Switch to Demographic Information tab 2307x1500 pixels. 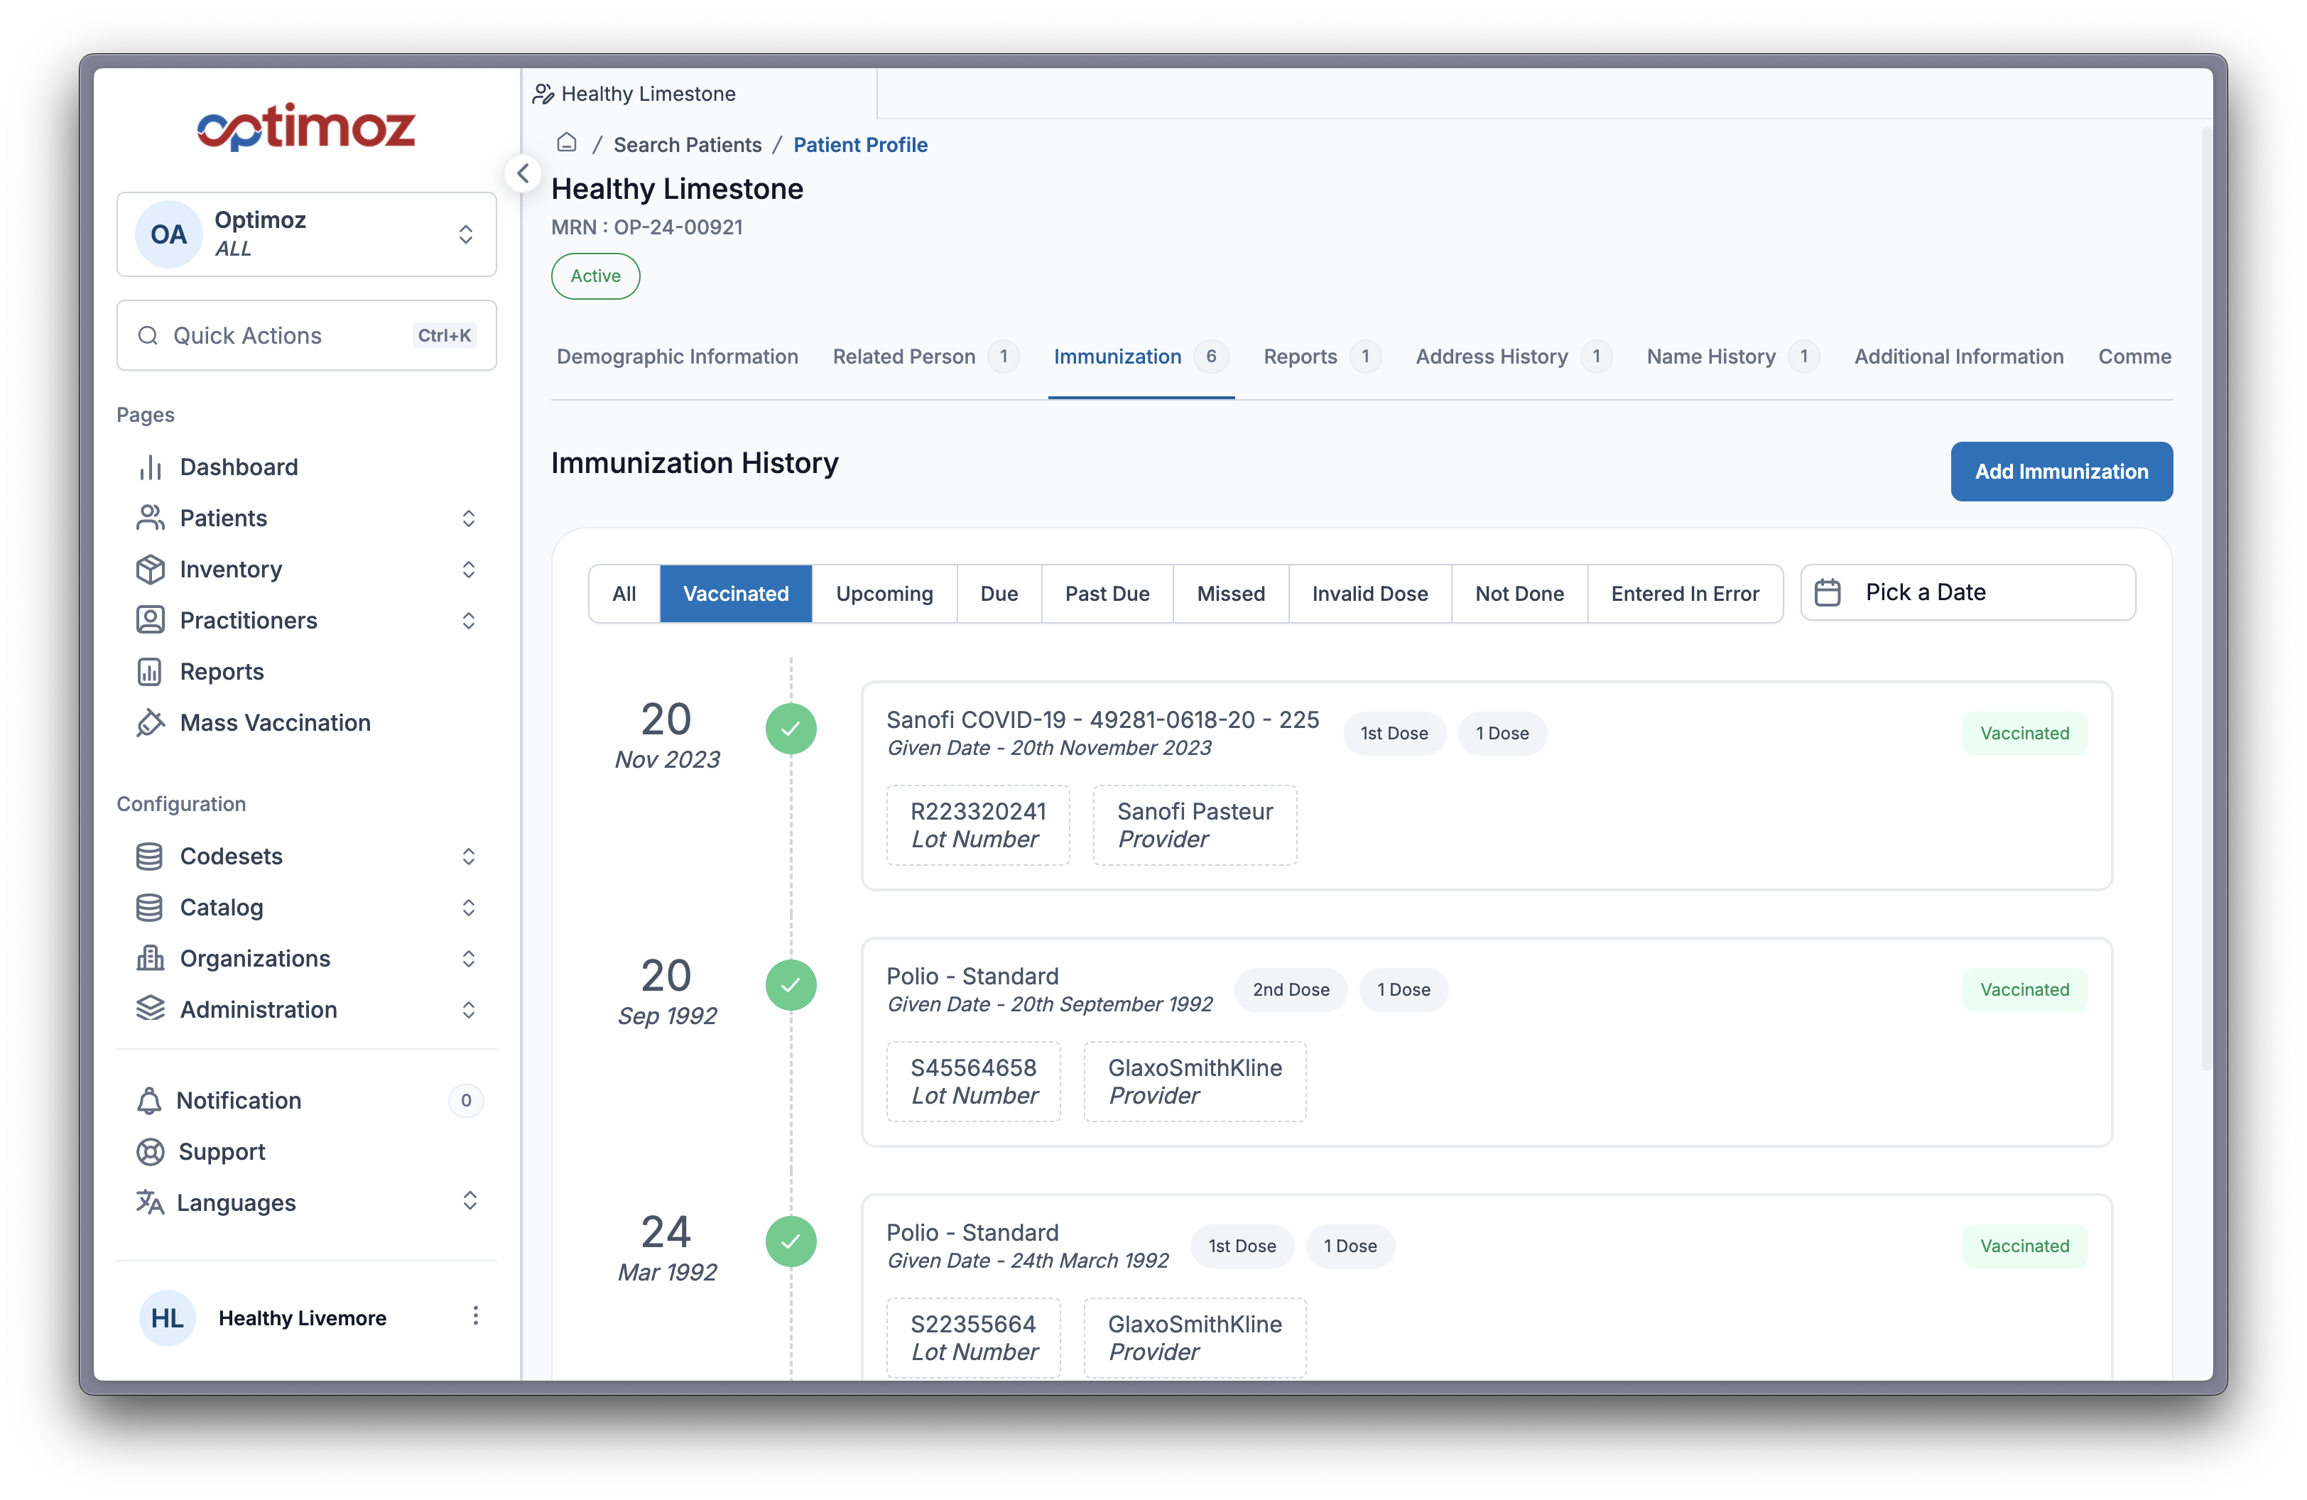[677, 357]
